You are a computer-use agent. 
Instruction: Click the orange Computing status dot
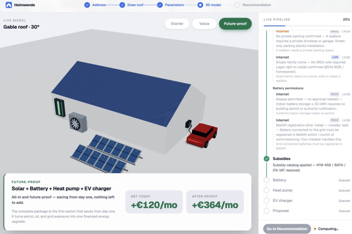pos(315,229)
